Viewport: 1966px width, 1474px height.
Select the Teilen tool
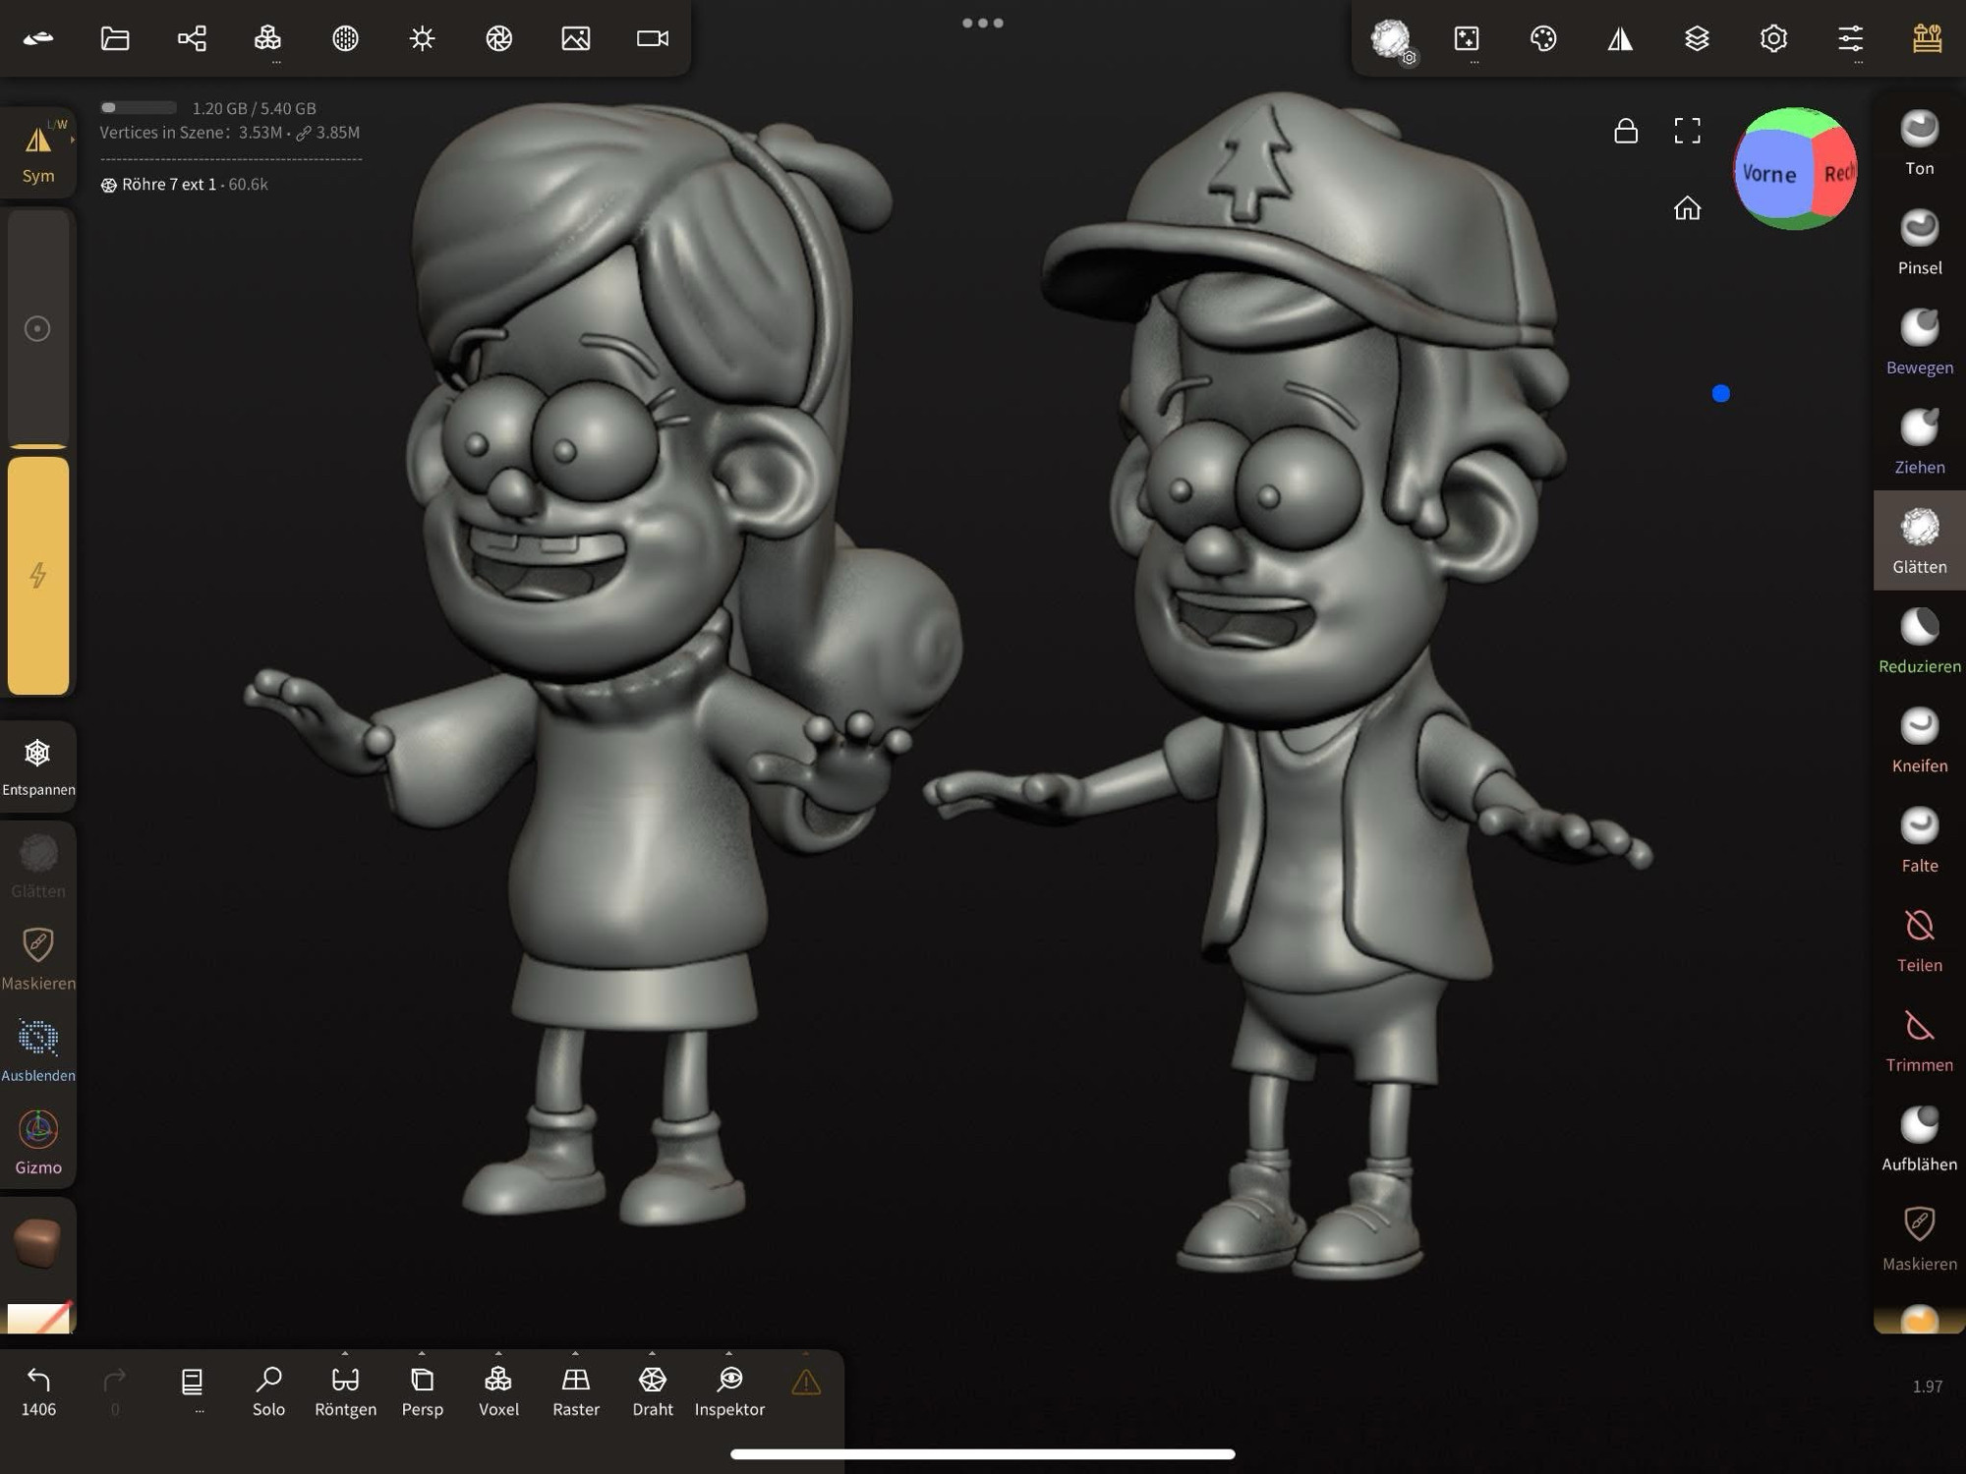point(1919,940)
